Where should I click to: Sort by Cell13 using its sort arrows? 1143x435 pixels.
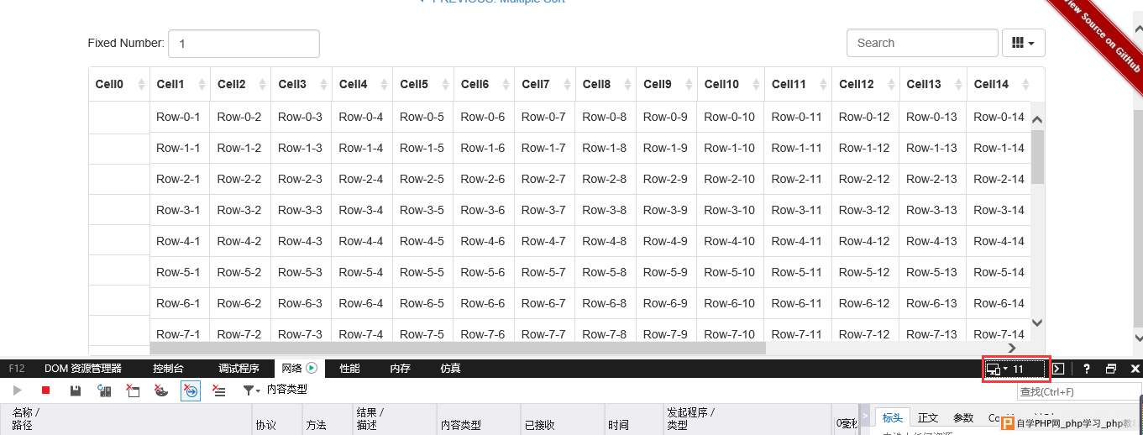click(957, 84)
